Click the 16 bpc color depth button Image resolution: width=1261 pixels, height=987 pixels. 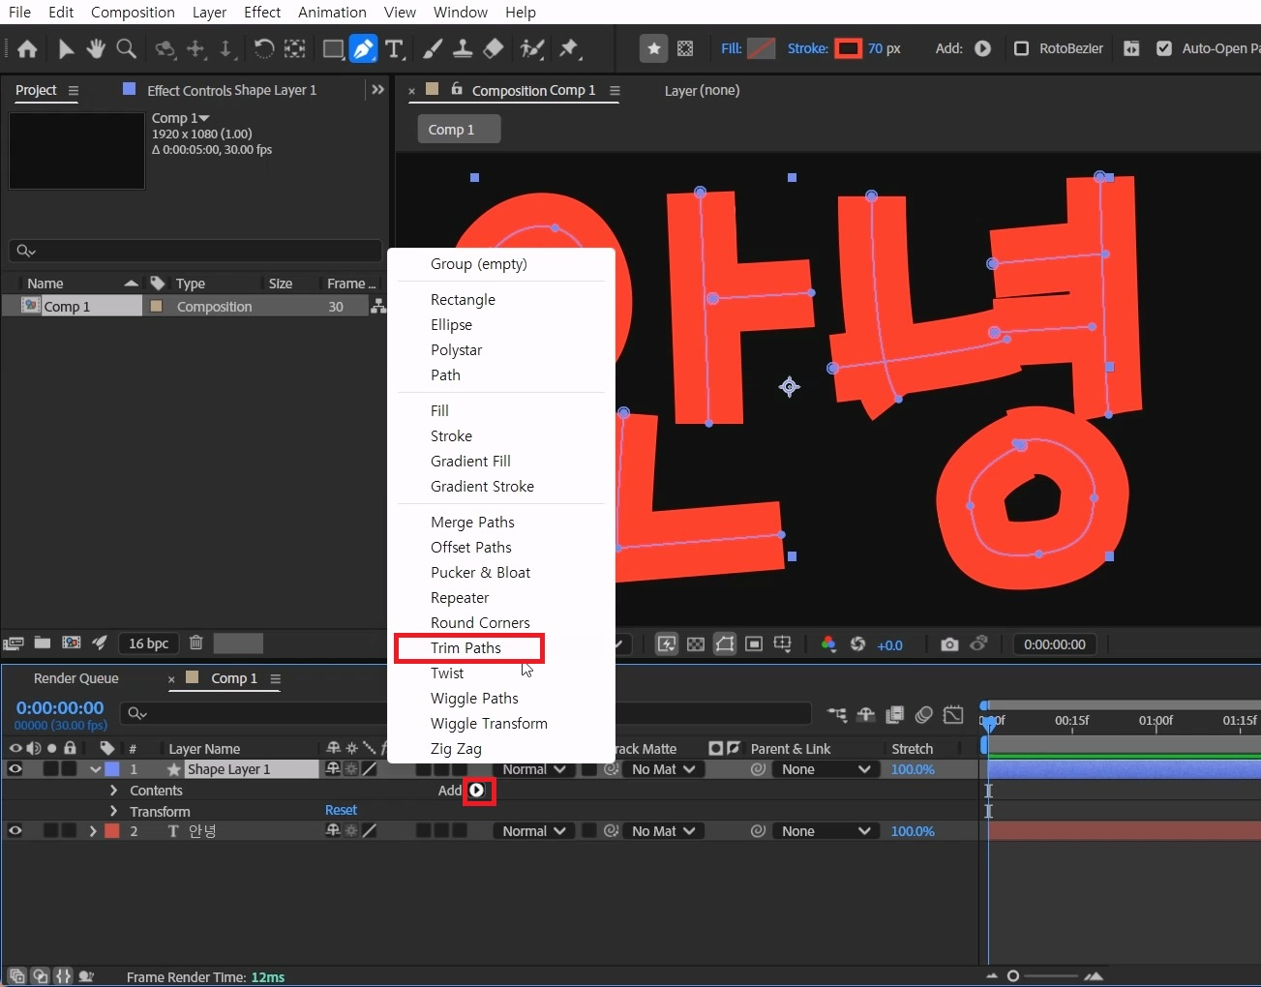tap(148, 643)
